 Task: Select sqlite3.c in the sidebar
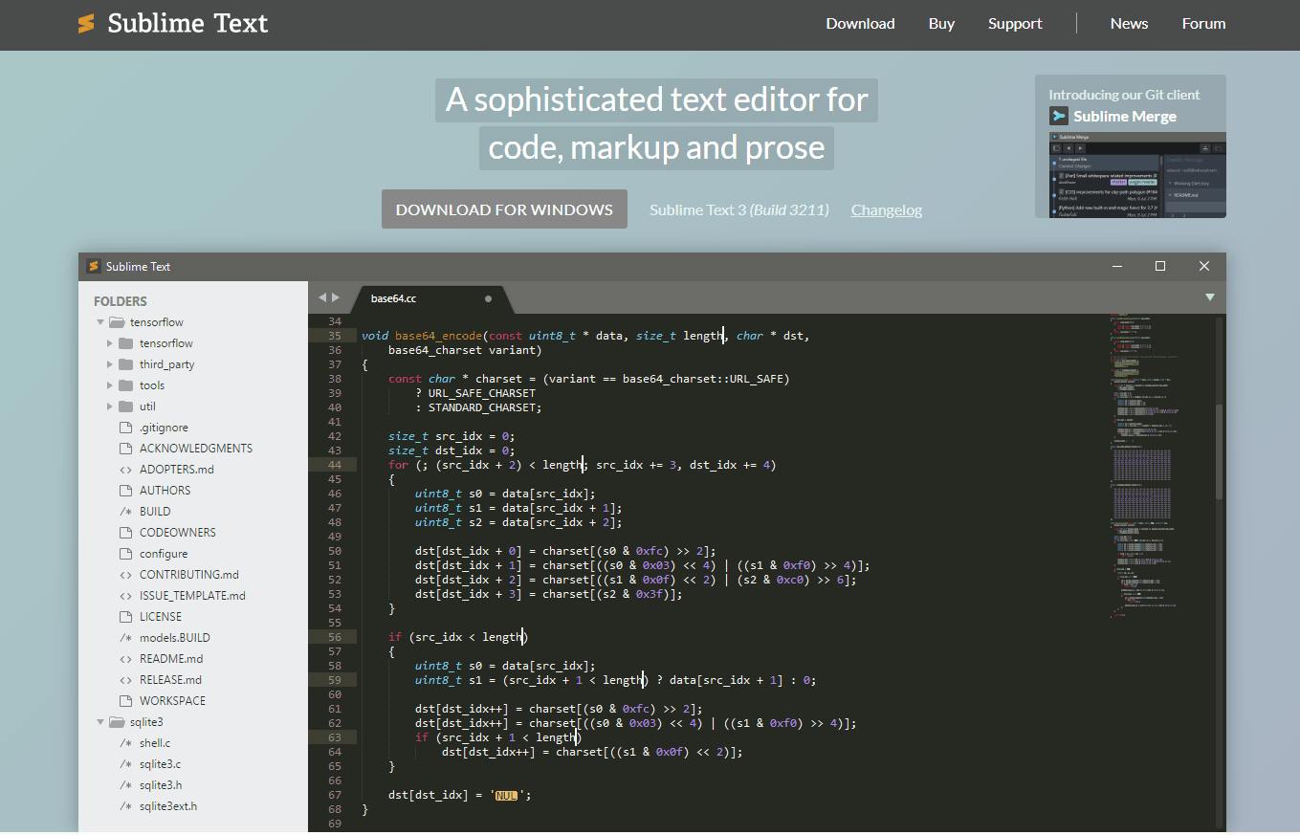click(160, 764)
